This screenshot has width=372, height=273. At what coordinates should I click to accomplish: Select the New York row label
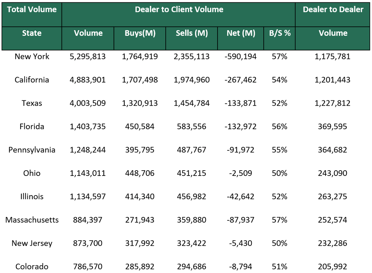[32, 56]
